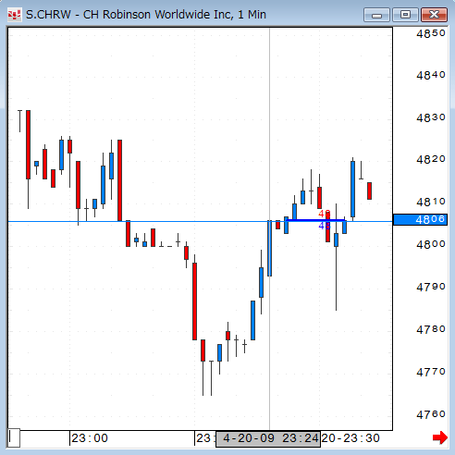Screen dimensions: 455x455
Task: Click the tall red candle near 23:15
Action: click(194, 301)
